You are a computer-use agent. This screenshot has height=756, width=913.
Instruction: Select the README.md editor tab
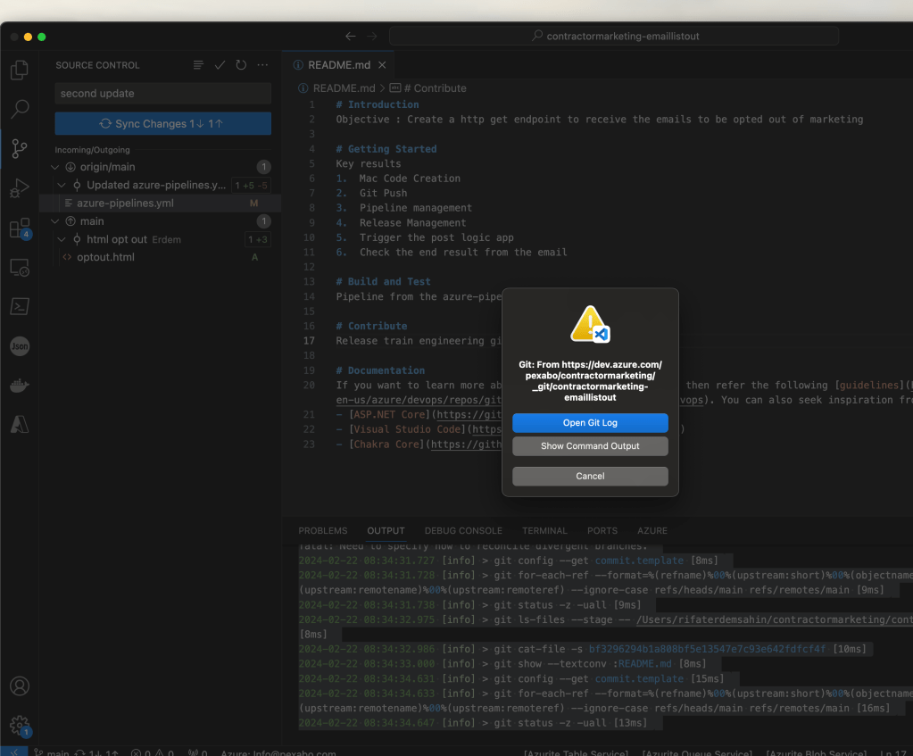point(338,64)
